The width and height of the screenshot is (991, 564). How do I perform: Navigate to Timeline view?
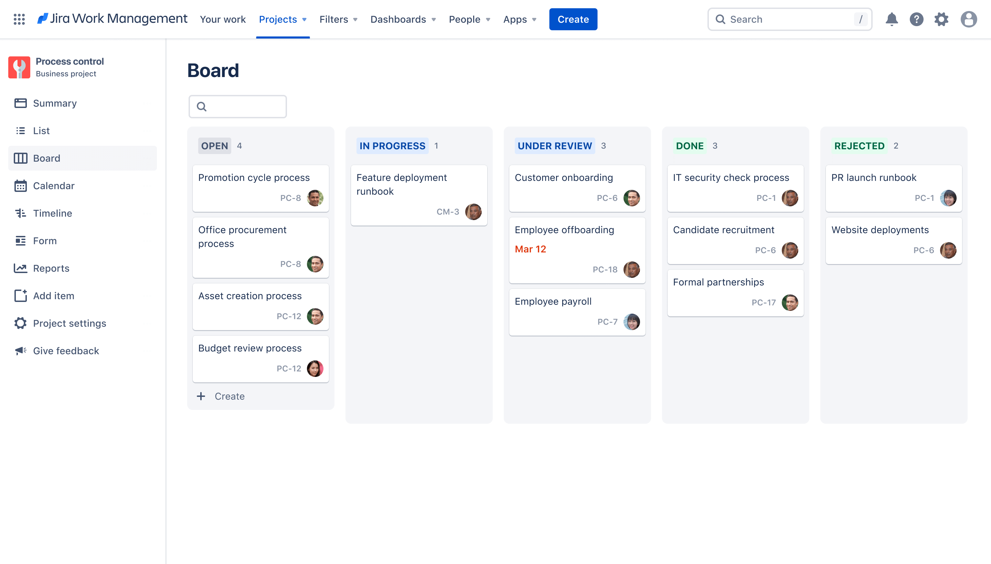(52, 213)
